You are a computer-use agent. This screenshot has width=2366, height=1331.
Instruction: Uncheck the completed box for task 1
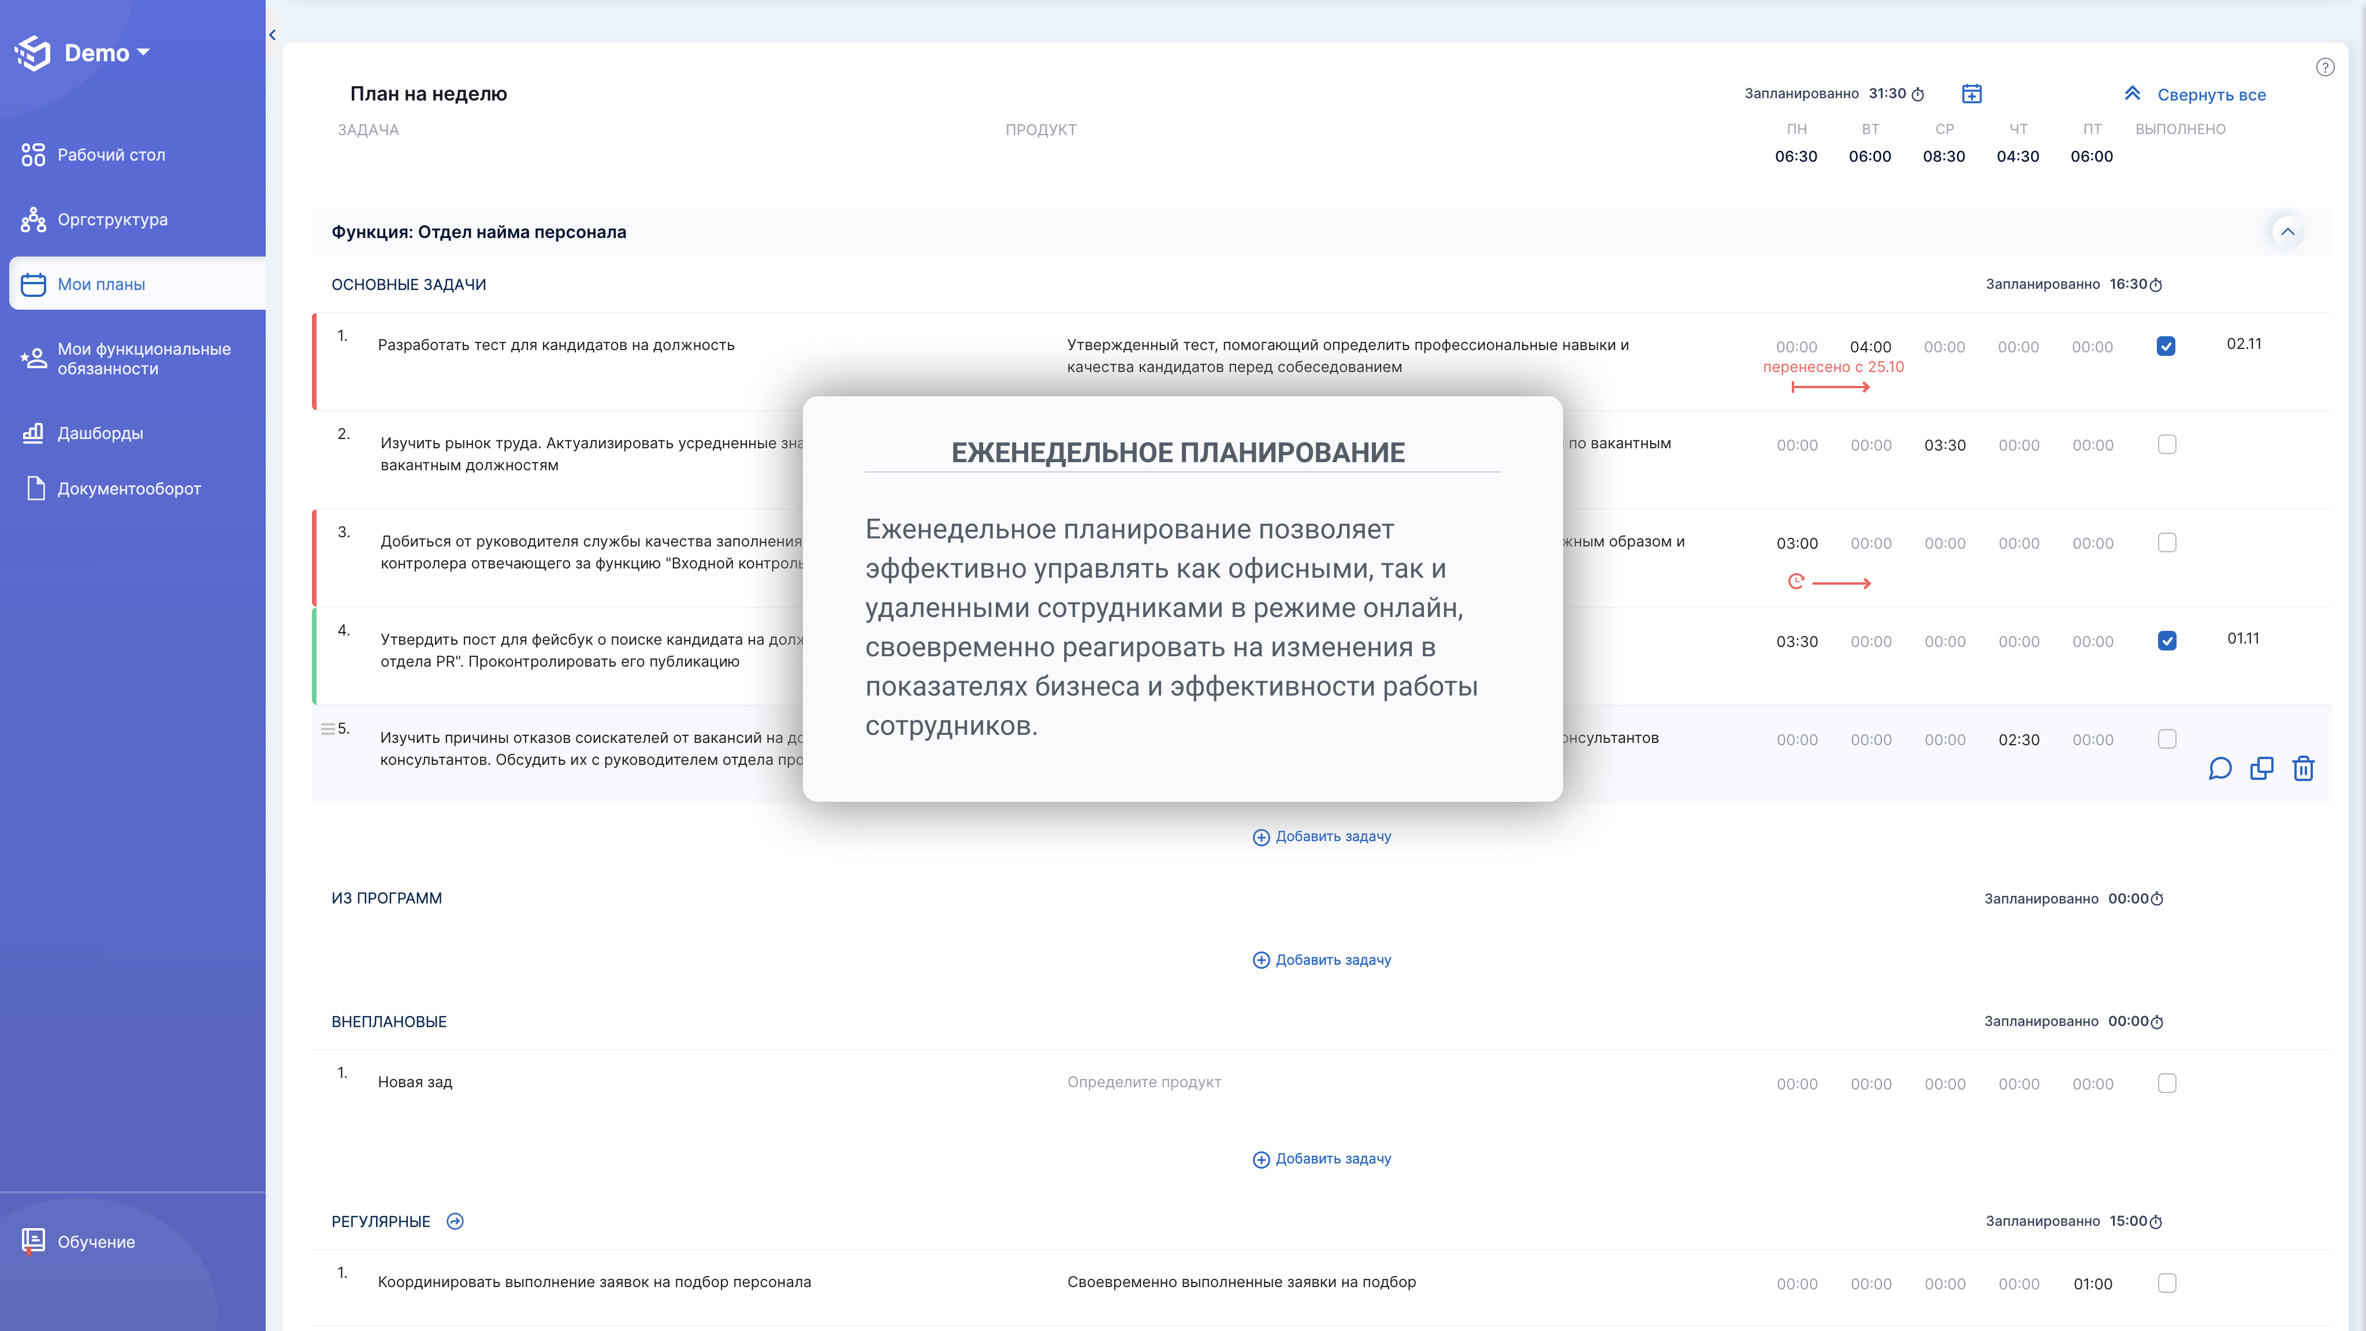2166,346
